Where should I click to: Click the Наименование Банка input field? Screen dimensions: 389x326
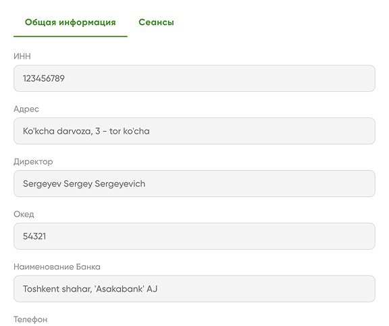pyautogui.click(x=194, y=289)
